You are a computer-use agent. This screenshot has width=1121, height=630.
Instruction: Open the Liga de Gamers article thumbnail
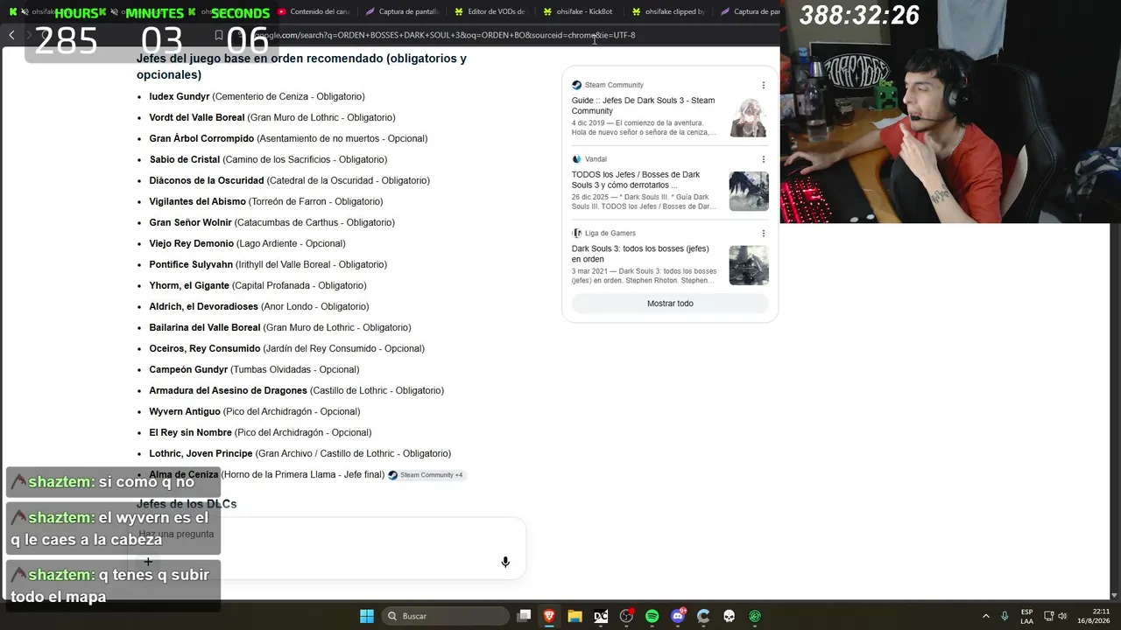click(749, 265)
